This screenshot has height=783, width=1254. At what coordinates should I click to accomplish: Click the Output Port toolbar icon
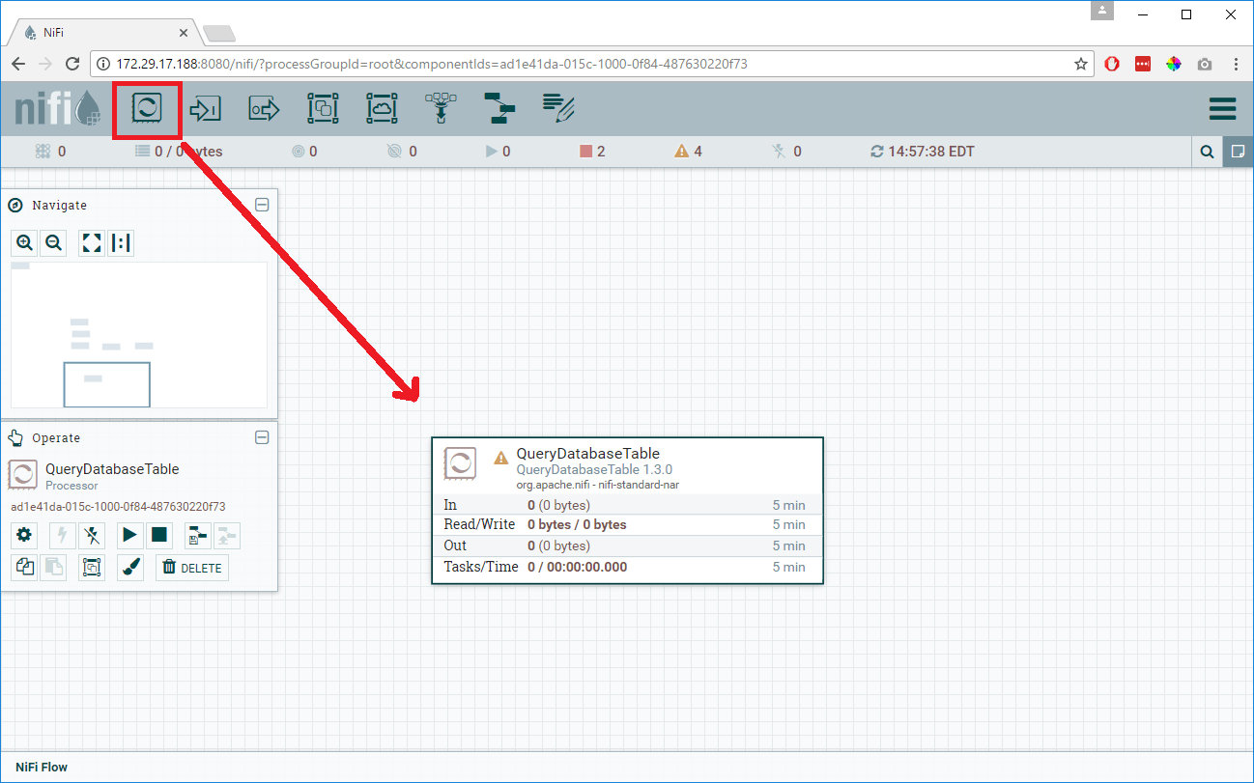[264, 109]
